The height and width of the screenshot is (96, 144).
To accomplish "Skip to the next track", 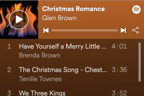I will (x=123, y=30).
